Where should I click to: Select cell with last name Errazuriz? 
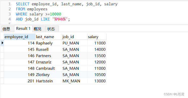coord(49,62)
